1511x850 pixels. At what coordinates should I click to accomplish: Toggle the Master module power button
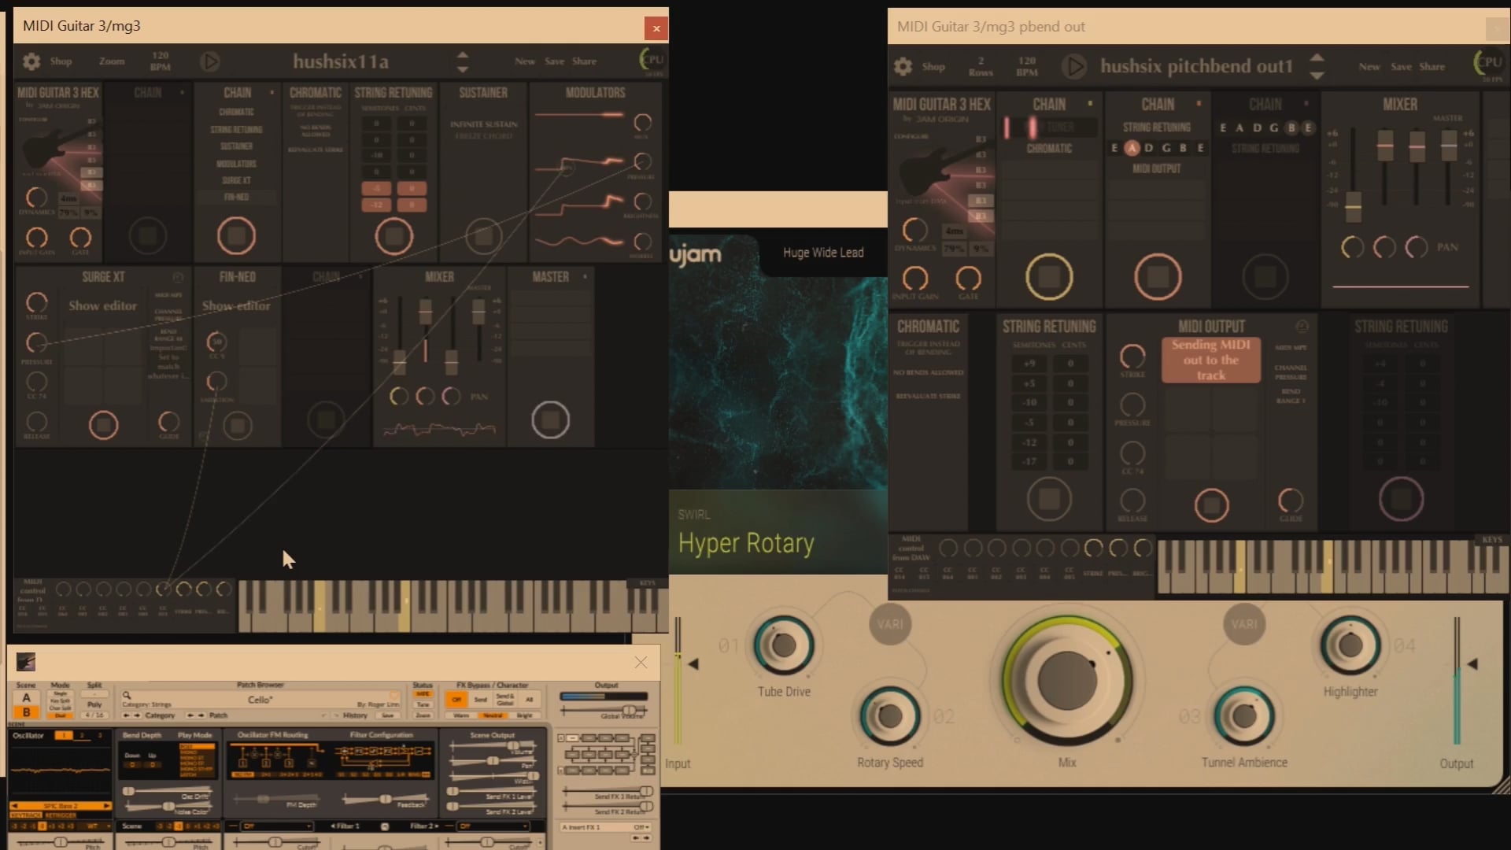click(550, 419)
